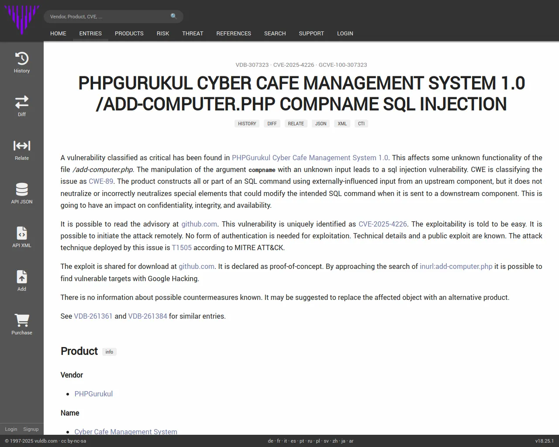This screenshot has height=447, width=559.
Task: Open the History sidebar icon
Action: pyautogui.click(x=22, y=58)
